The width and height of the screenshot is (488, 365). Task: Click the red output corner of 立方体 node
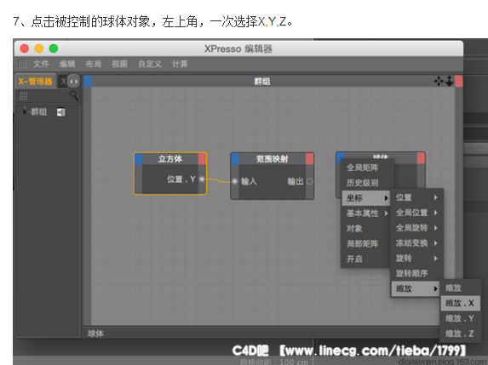click(202, 159)
